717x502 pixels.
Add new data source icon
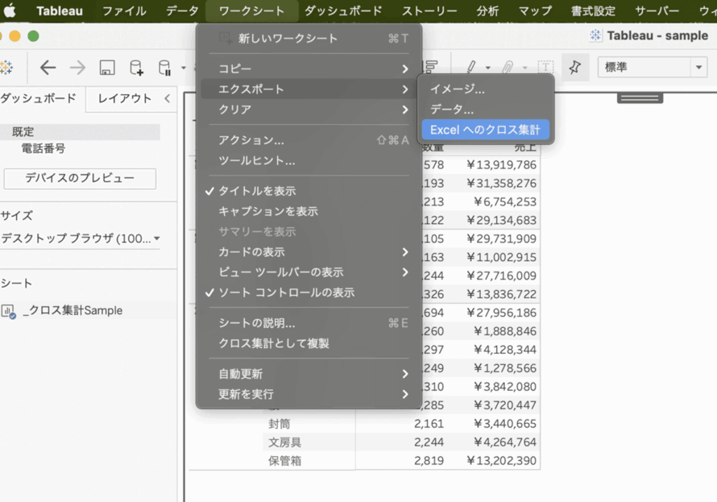point(136,68)
